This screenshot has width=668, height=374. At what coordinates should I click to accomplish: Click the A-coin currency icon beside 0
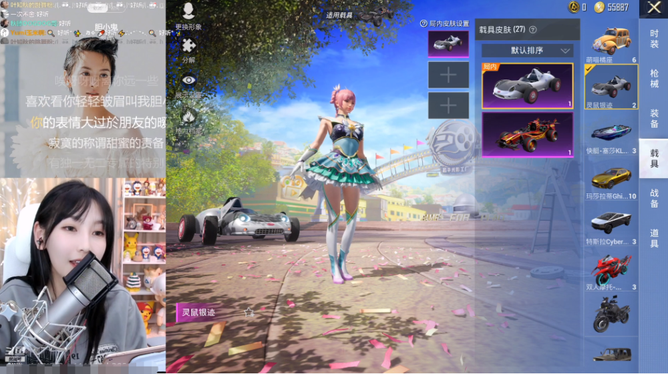pos(573,7)
